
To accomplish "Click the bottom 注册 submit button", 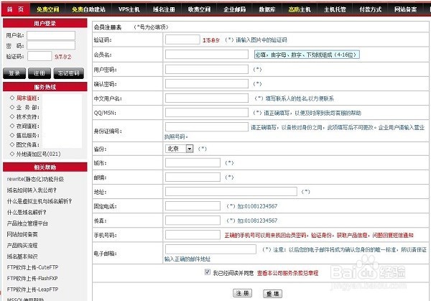I will (242, 293).
